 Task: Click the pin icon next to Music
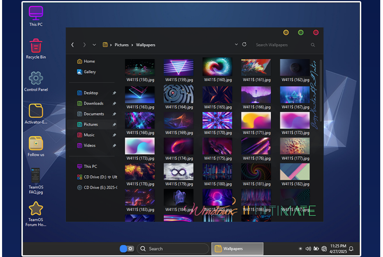coord(114,135)
